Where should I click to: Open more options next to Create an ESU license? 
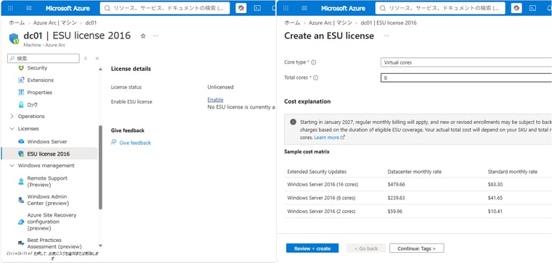click(386, 36)
